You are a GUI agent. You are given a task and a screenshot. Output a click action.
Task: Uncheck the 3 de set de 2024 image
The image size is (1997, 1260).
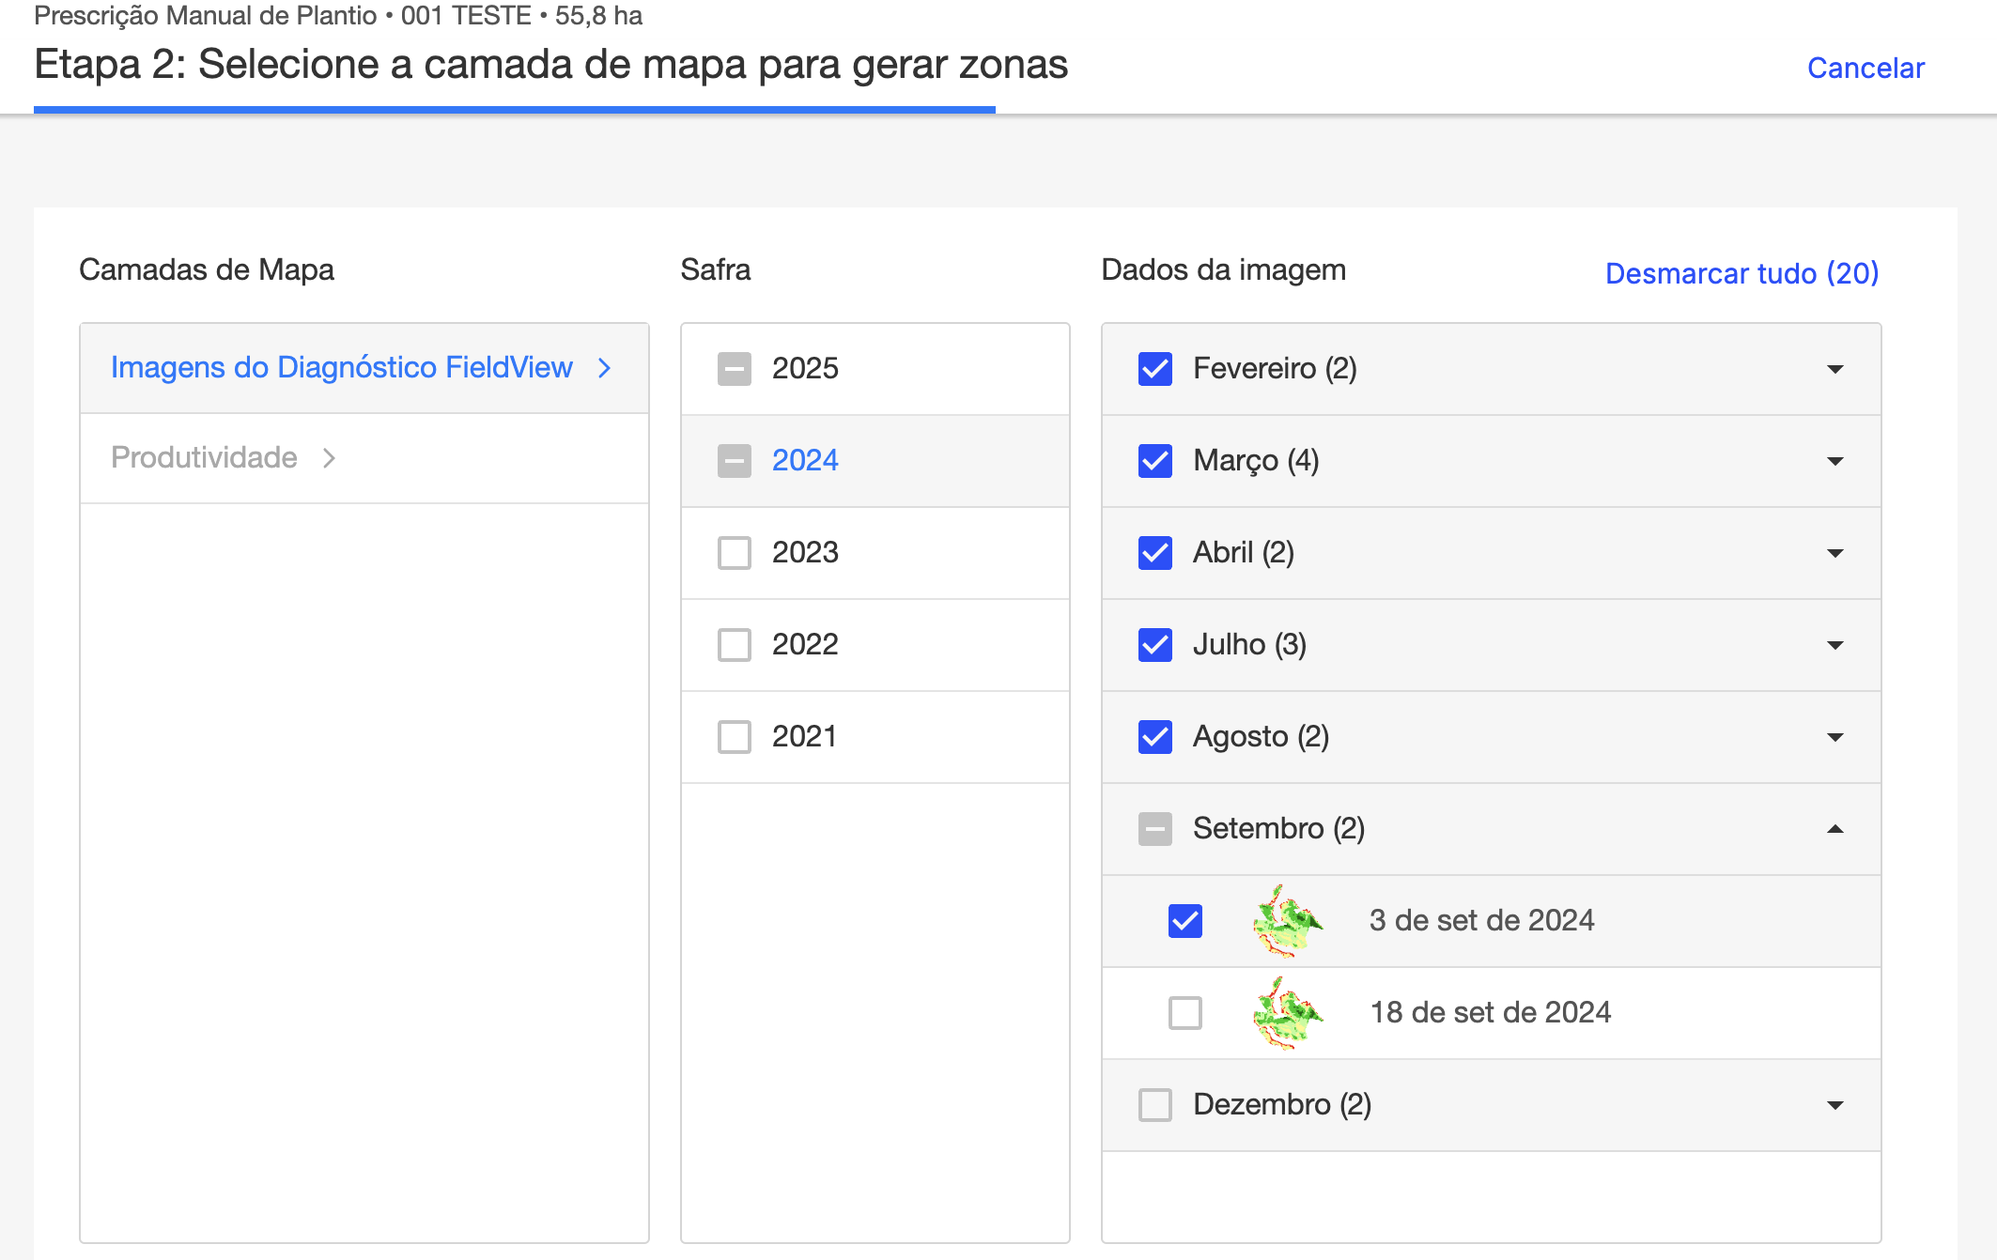(1184, 921)
